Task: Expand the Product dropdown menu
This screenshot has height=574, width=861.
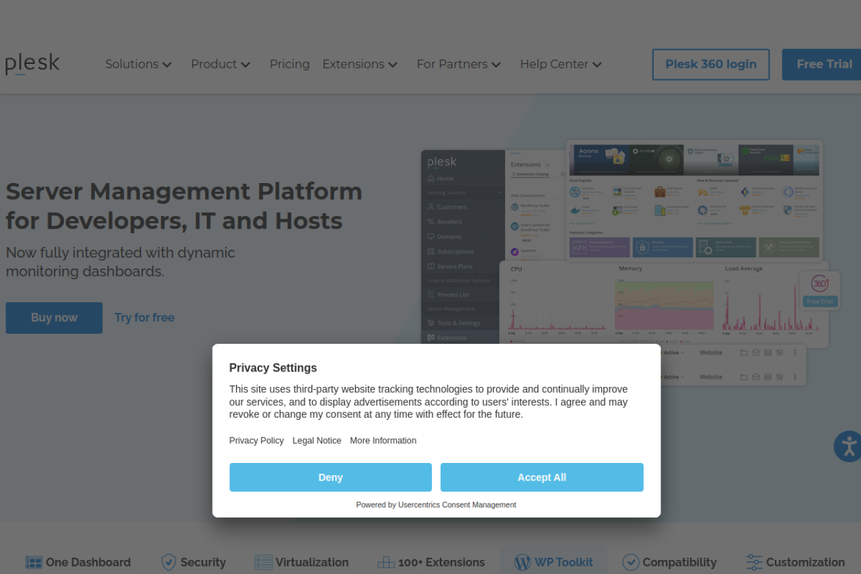Action: coord(220,64)
